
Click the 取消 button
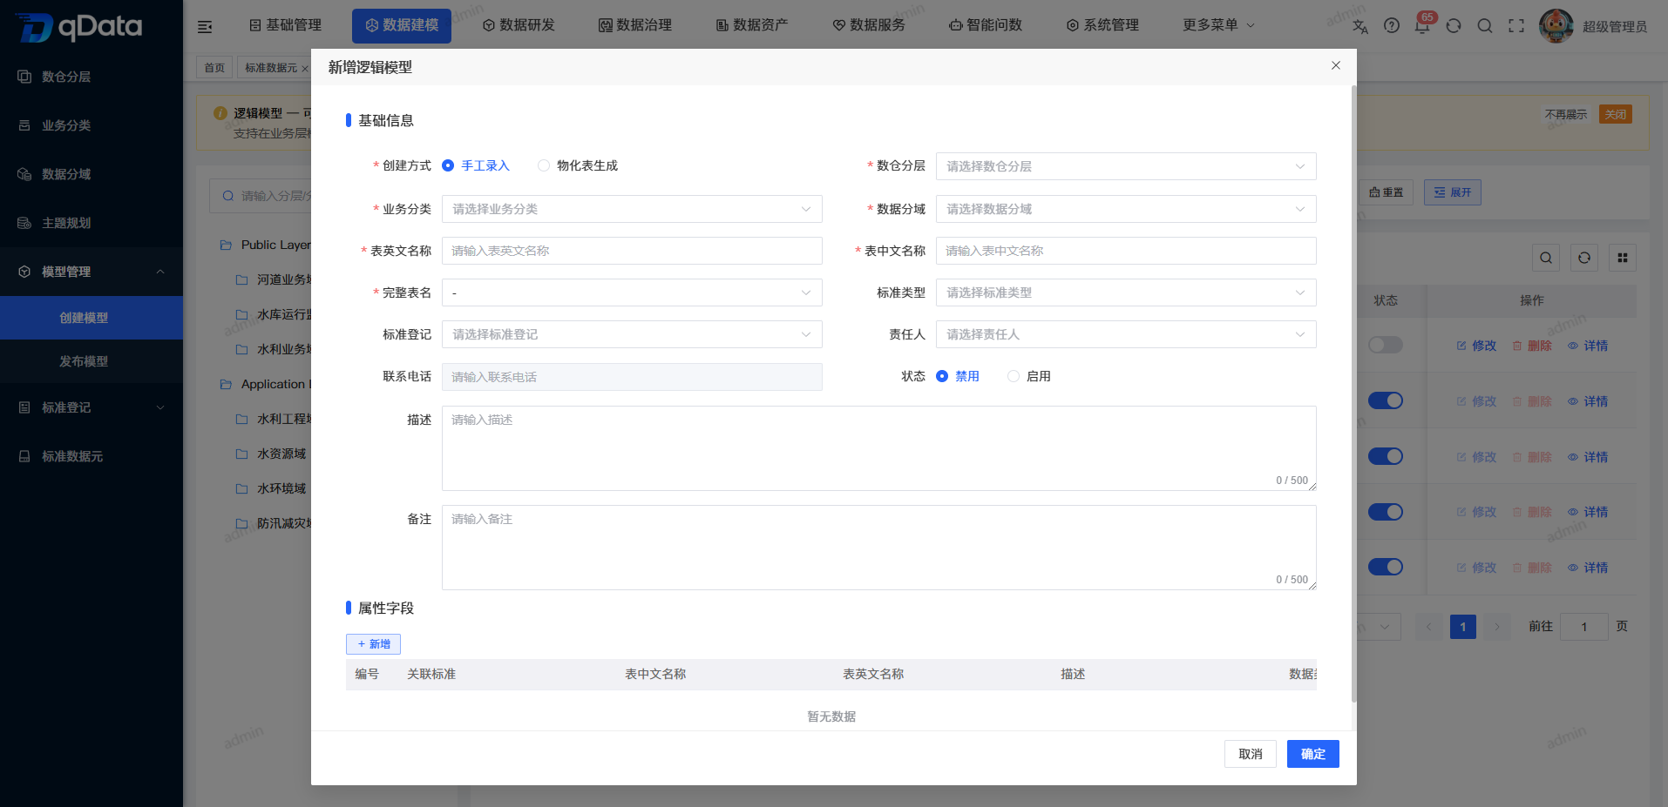tap(1251, 754)
